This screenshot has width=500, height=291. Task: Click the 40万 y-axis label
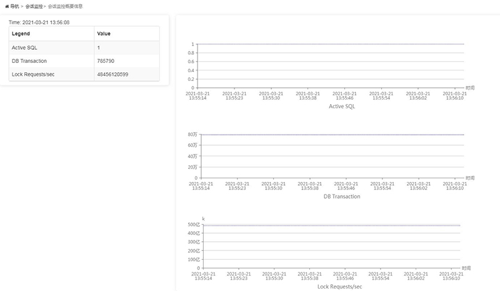pos(192,156)
